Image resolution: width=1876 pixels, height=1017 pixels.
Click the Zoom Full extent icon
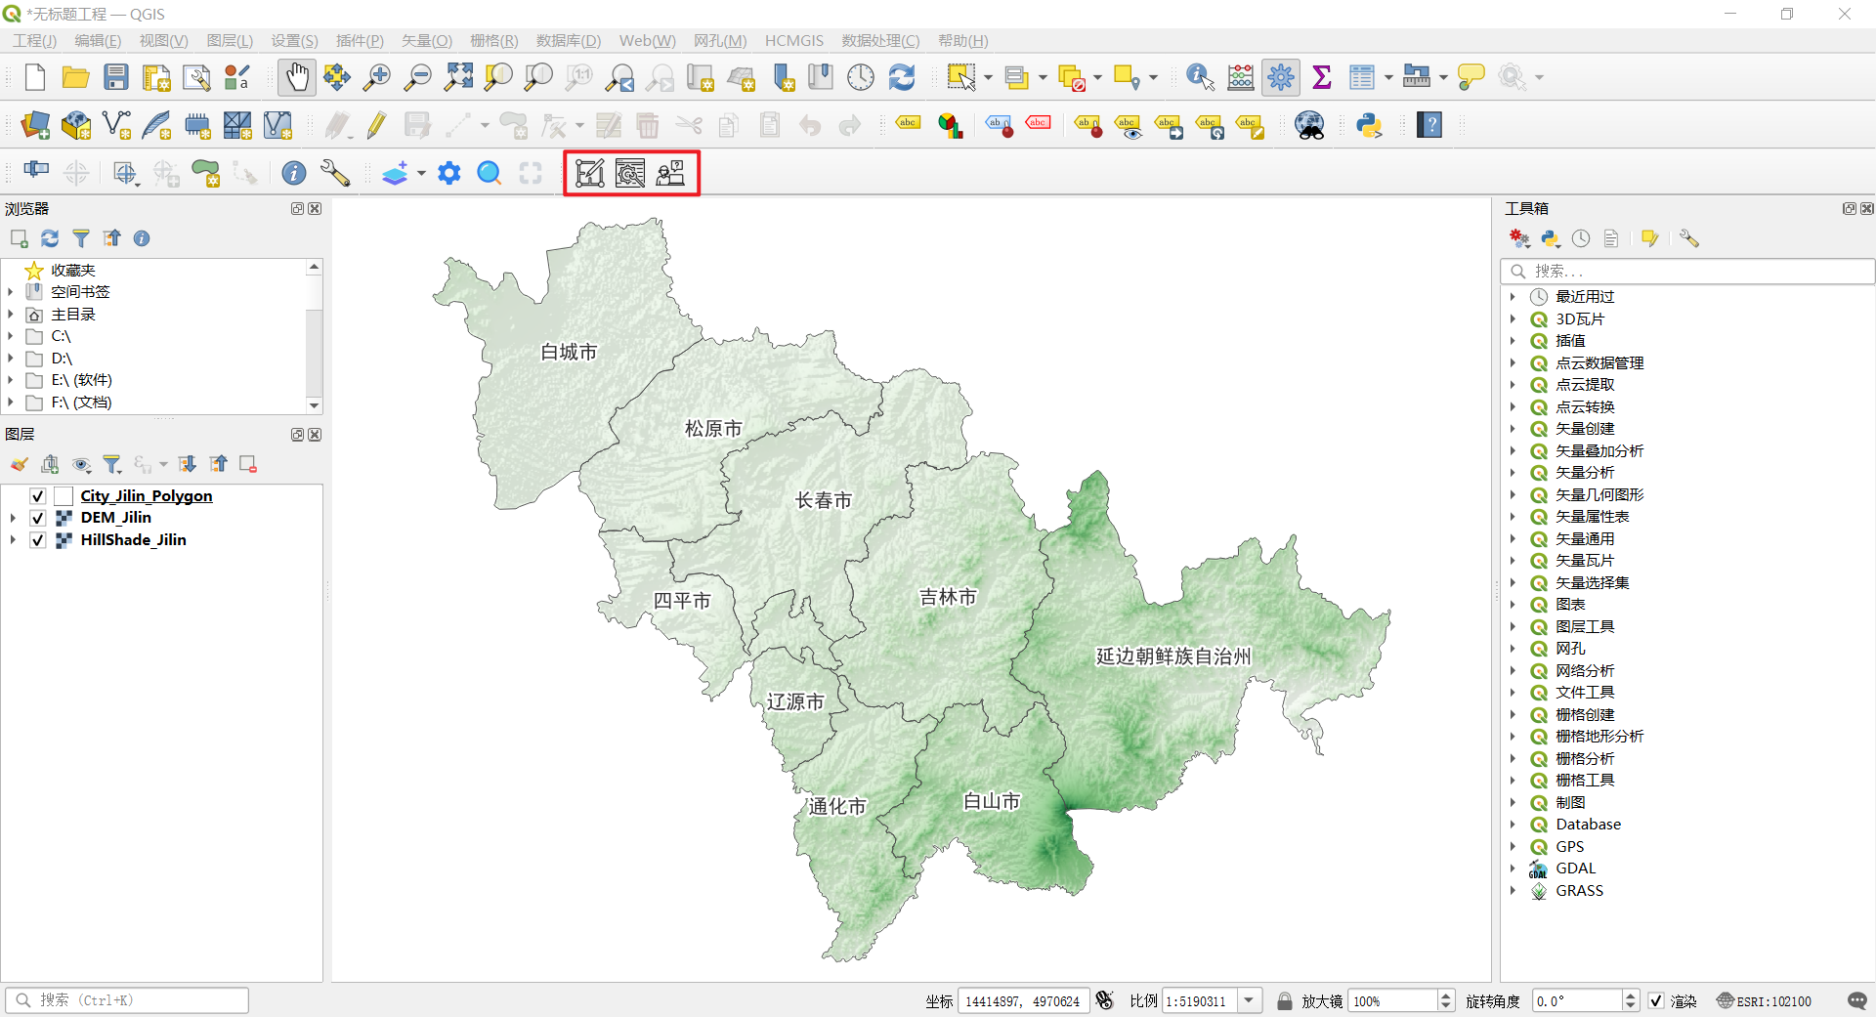tap(457, 77)
